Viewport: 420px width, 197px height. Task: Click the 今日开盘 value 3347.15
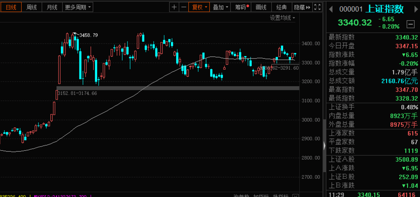407,46
